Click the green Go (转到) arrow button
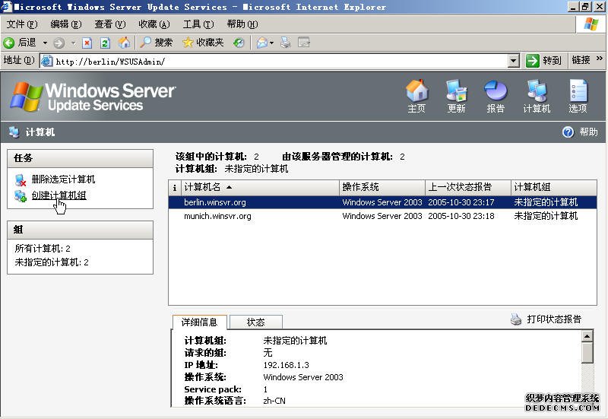 point(533,61)
